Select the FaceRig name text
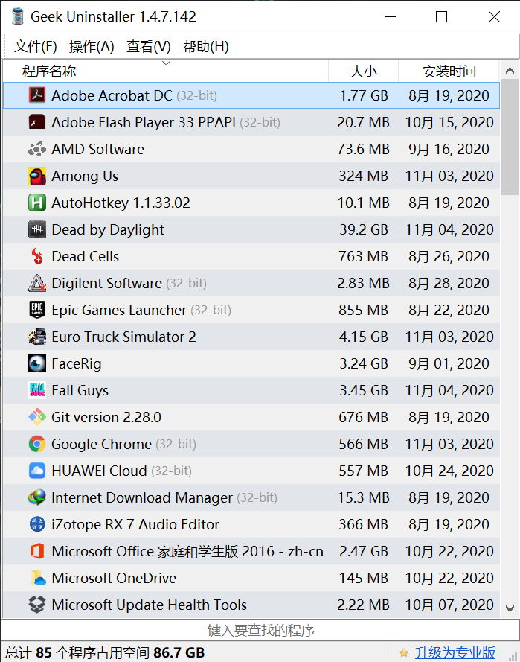The image size is (520, 662). tap(77, 363)
